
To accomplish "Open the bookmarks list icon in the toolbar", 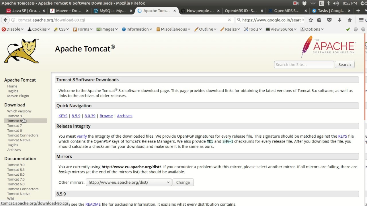I will point(319,20).
